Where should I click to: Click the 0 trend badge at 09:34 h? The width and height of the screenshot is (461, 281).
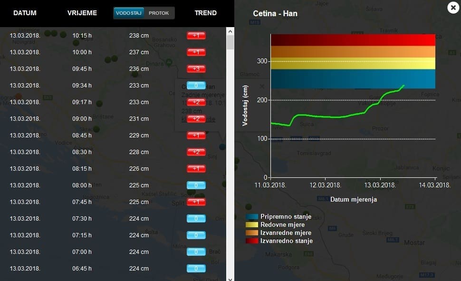[x=196, y=86]
